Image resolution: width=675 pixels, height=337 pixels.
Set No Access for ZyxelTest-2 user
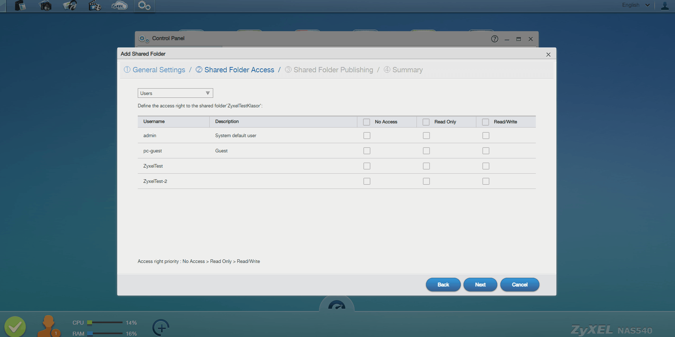coord(367,181)
